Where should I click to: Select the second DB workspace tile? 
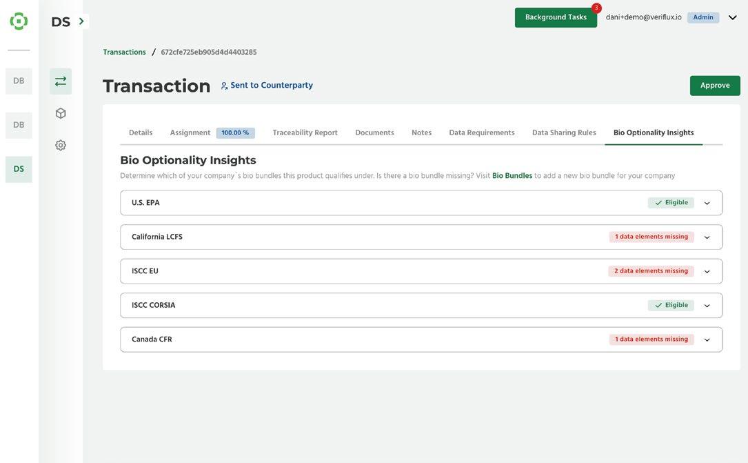(x=19, y=125)
